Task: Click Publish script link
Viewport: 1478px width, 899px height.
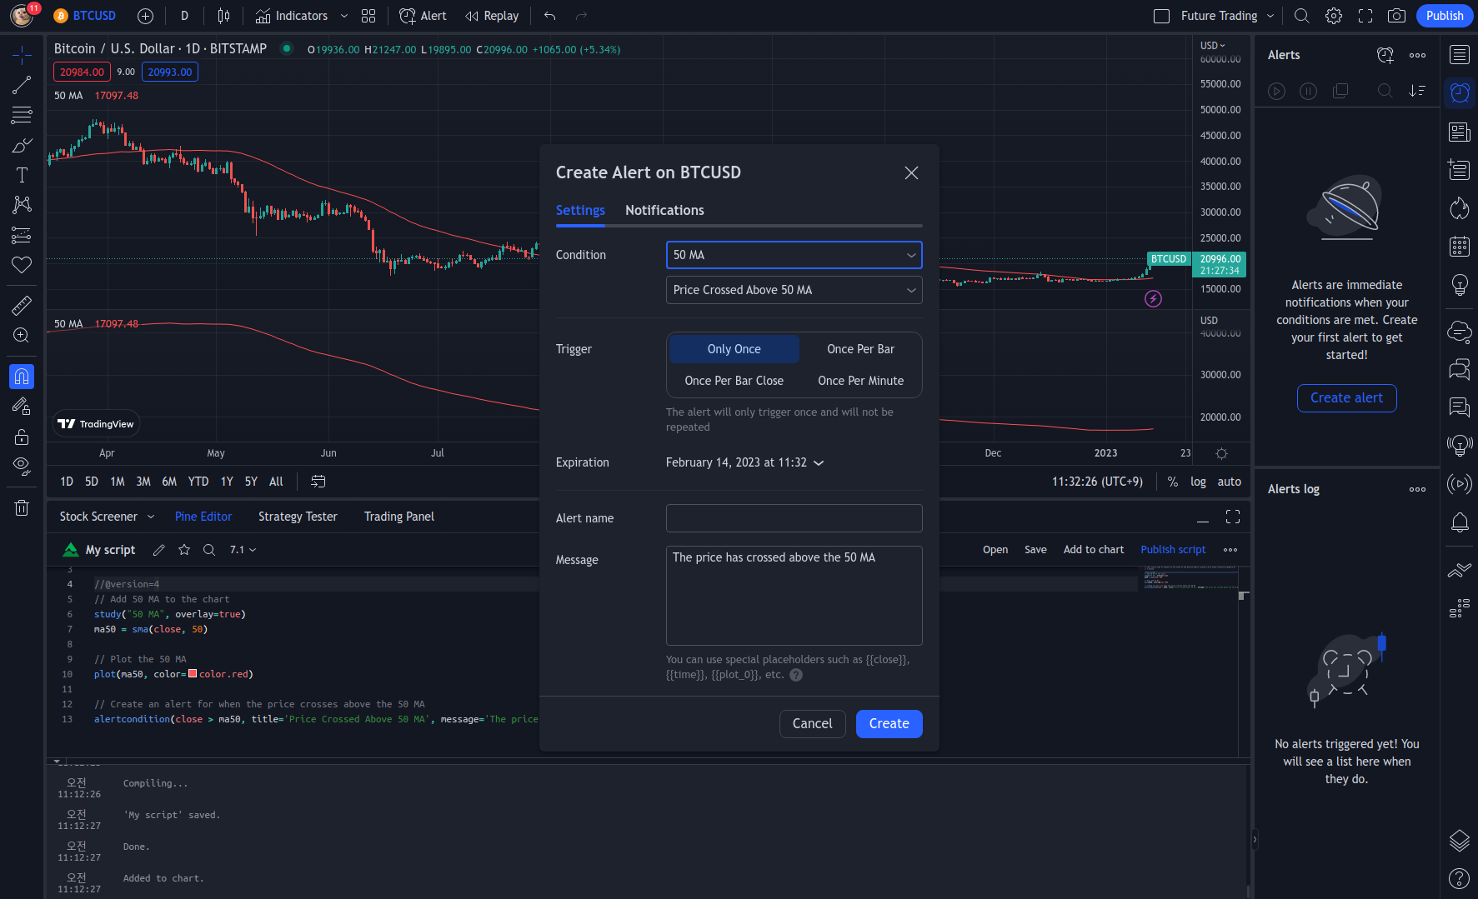Action: pyautogui.click(x=1173, y=550)
